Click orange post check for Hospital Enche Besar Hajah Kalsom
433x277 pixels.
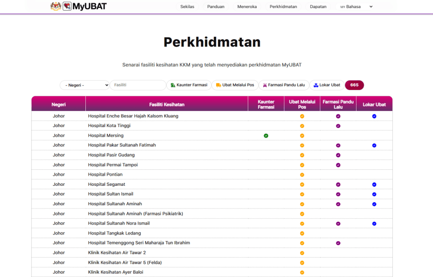302,116
